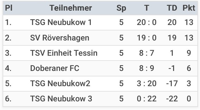This screenshot has width=200, height=110.
Task: Select team TSG Neubukow 1
Action: pos(61,22)
